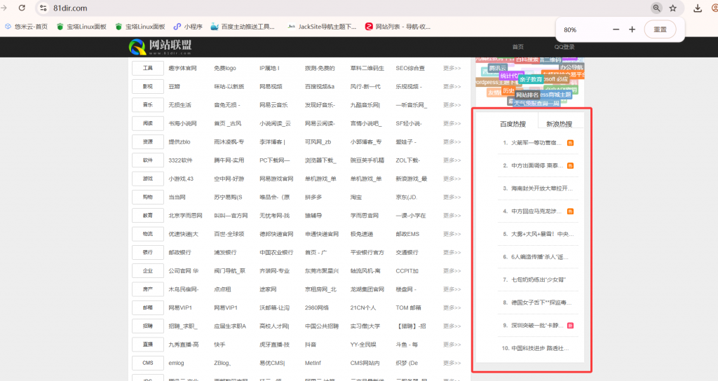Viewport: 718px width, 381px height.
Task: Increase zoom with the plus button
Action: [x=632, y=29]
